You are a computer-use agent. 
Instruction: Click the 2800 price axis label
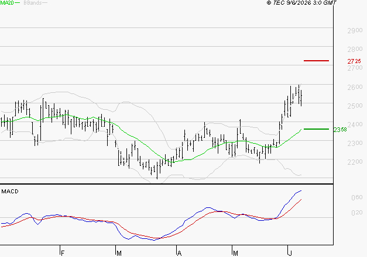(x=355, y=49)
